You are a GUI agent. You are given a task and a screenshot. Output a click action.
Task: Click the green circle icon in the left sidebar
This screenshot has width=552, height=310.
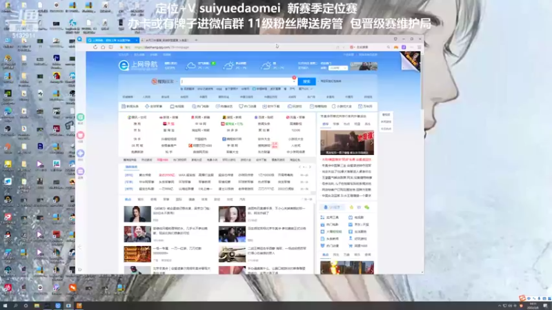pos(81,117)
